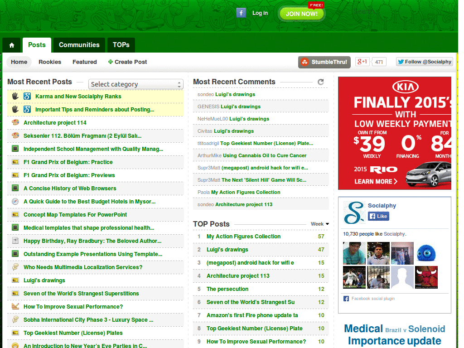The height and width of the screenshot is (348, 464).
Task: Open top post The persecution
Action: point(227,289)
